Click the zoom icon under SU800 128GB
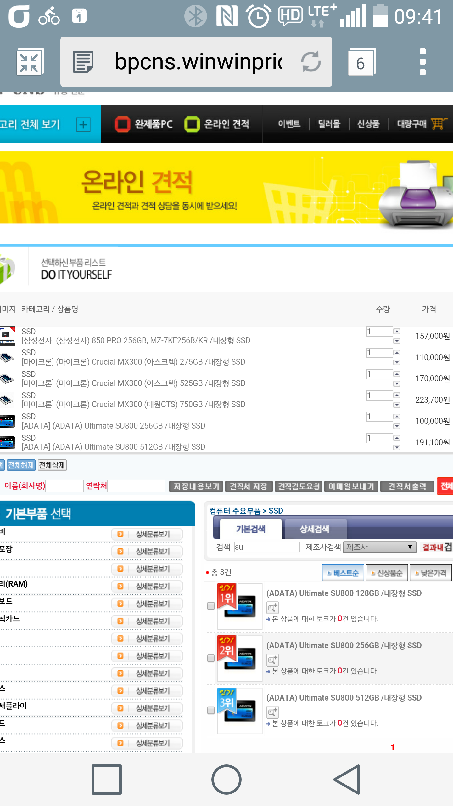Viewport: 453px width, 806px height. pos(272,608)
